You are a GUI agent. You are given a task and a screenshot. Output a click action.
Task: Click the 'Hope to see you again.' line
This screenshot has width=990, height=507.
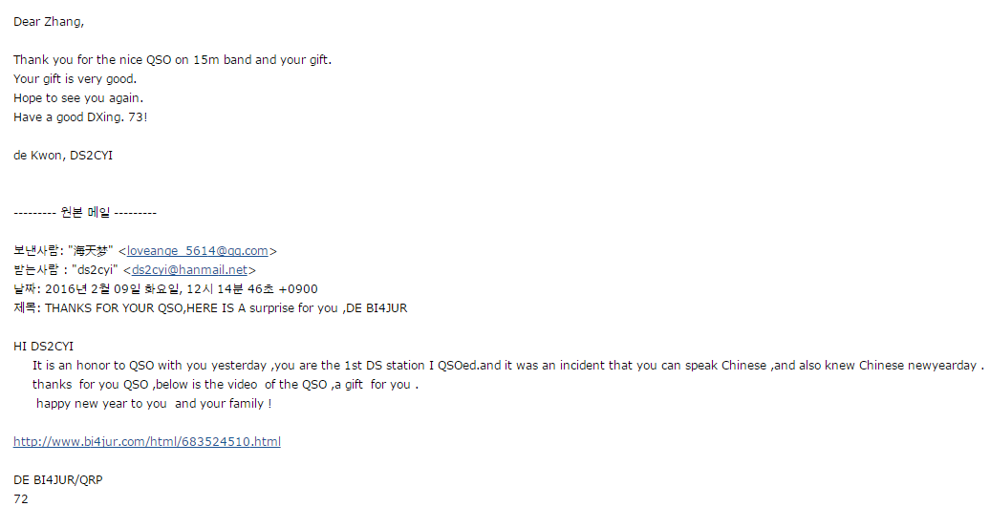click(x=78, y=98)
